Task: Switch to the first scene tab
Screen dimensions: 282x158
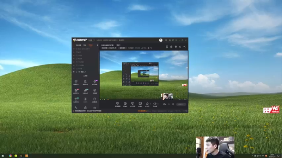Action: (x=78, y=45)
